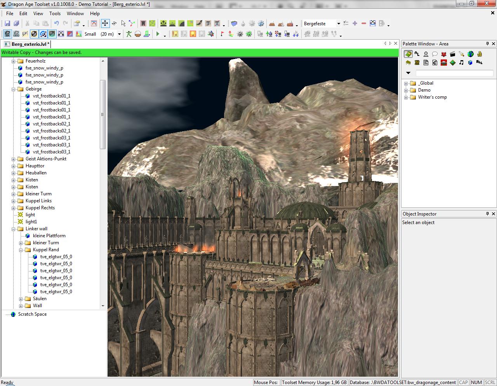Open the Cutscene clapperboard palette

tap(452, 54)
